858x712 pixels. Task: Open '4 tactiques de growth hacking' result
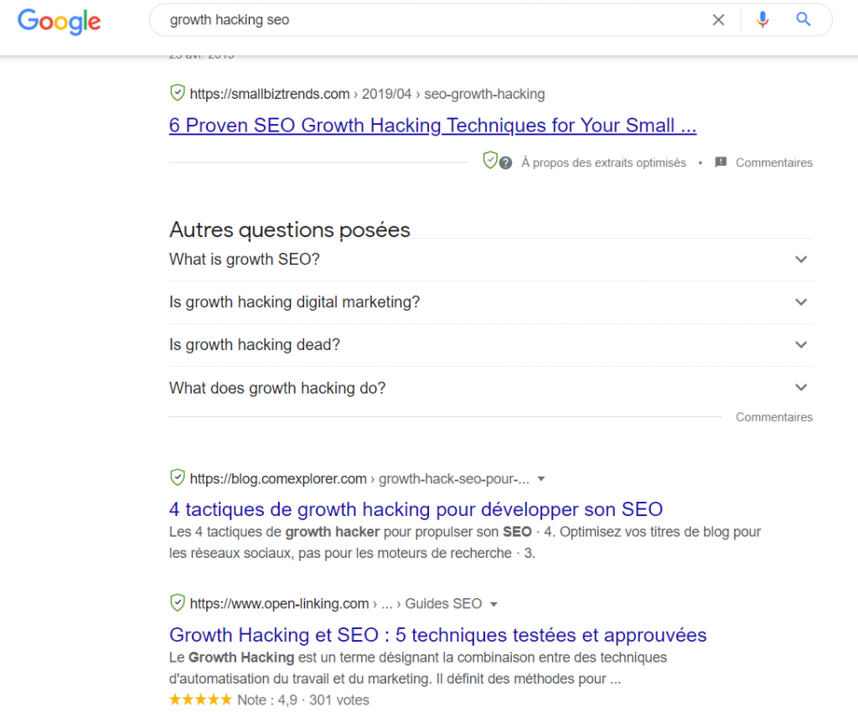pos(416,509)
